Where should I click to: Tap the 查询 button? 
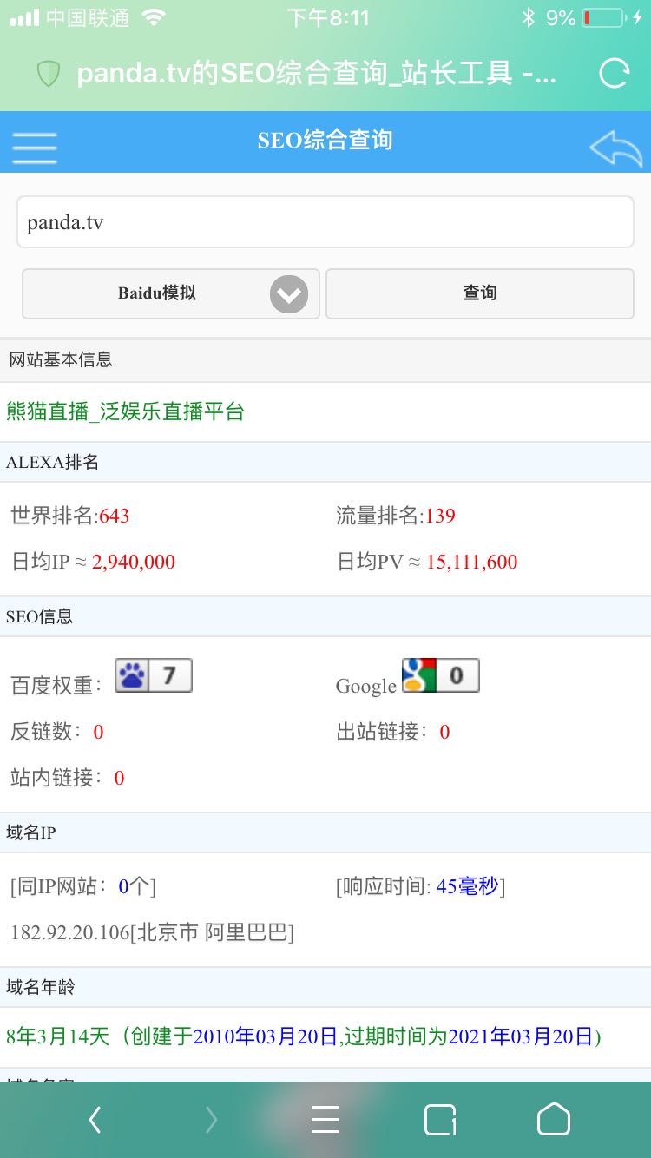tap(480, 293)
